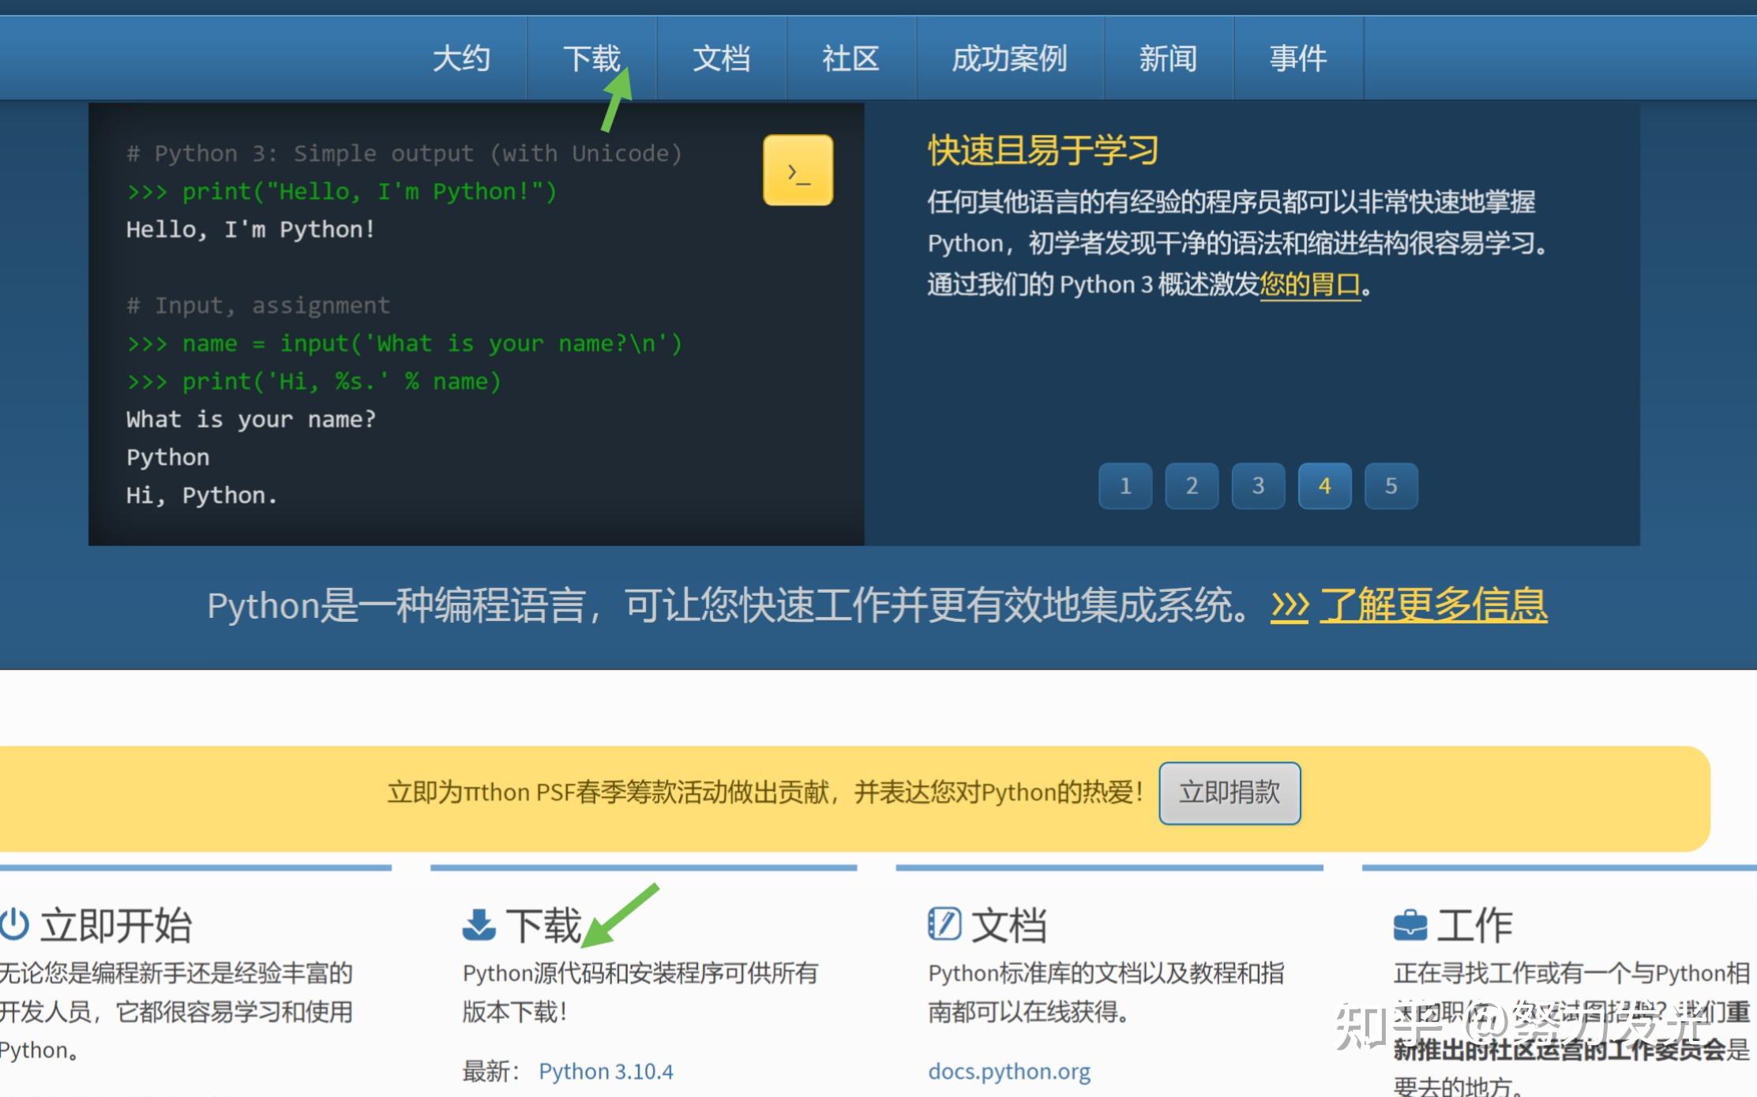Click the 快速且易于学习 slide heading
The image size is (1757, 1097).
click(1043, 150)
